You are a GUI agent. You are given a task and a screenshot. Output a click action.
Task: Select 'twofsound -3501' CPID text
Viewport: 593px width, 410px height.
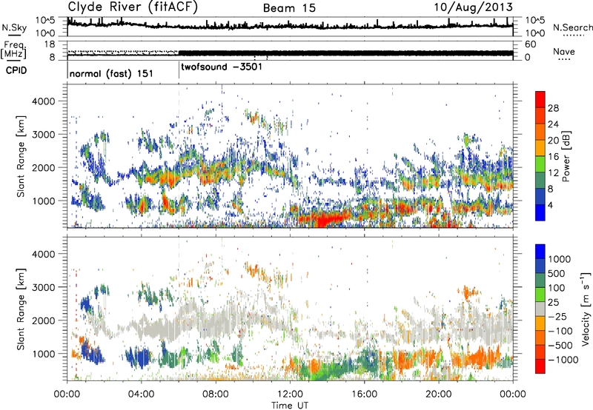221,67
